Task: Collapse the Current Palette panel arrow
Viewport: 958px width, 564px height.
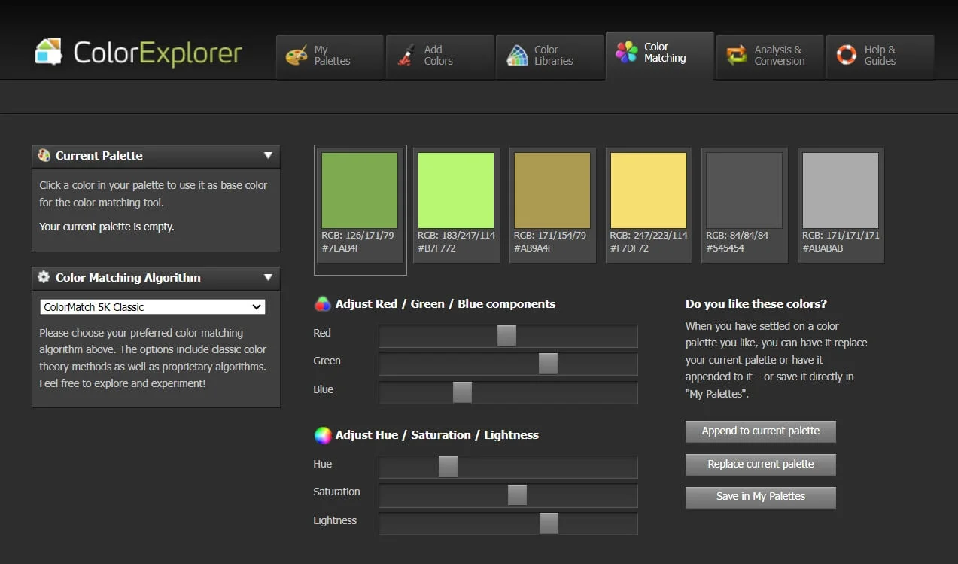Action: 268,156
